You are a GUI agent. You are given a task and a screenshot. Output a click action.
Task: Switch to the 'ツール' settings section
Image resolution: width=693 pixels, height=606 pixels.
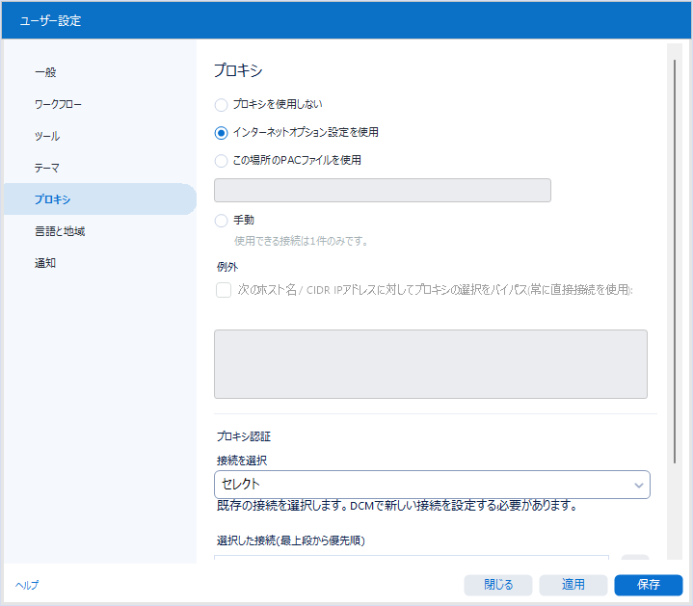(x=47, y=136)
